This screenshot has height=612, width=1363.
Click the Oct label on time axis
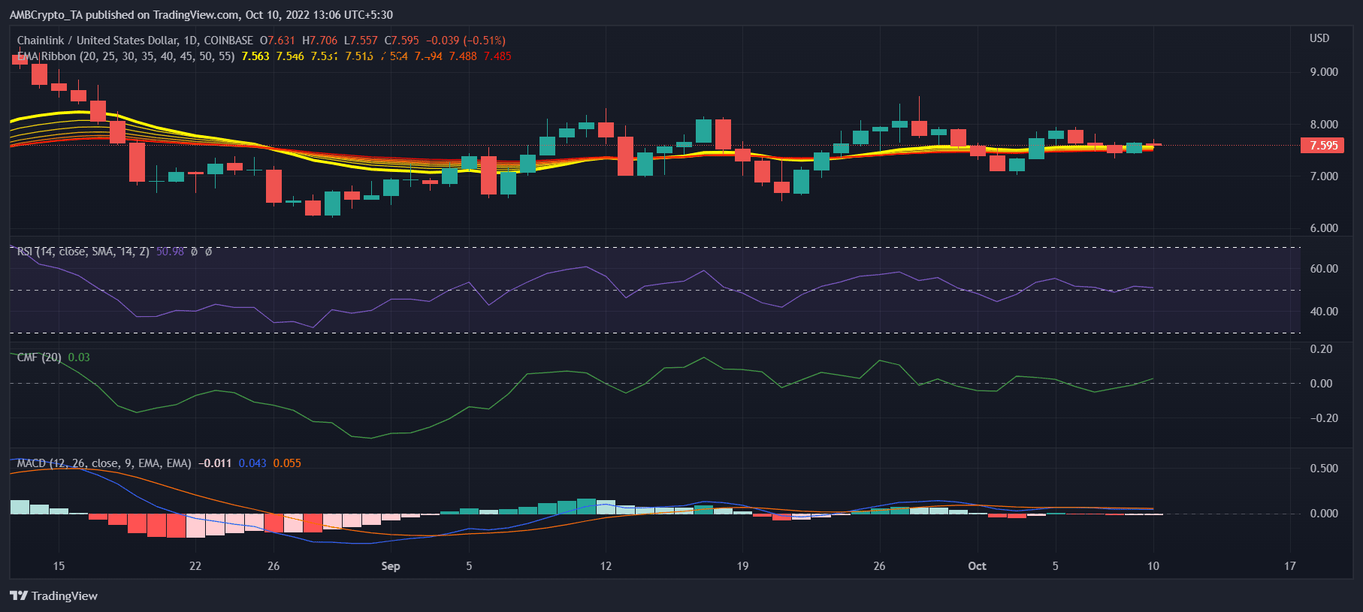977,566
